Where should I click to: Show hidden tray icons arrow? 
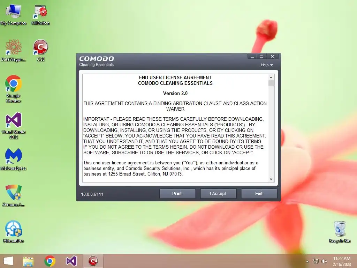(x=307, y=261)
